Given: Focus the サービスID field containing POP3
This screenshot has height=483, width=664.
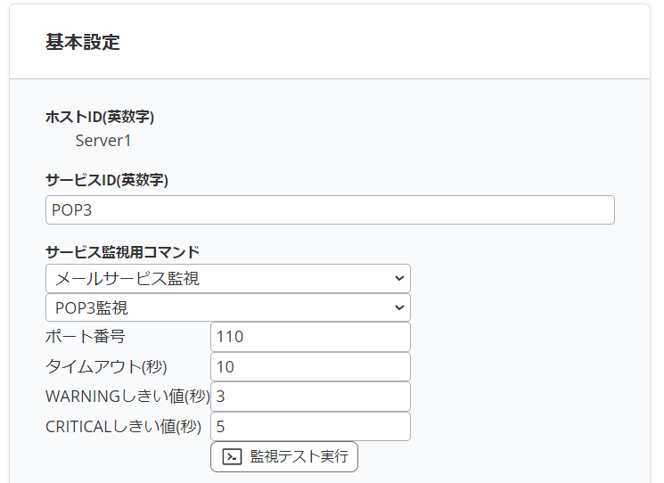Looking at the screenshot, I should tap(330, 210).
